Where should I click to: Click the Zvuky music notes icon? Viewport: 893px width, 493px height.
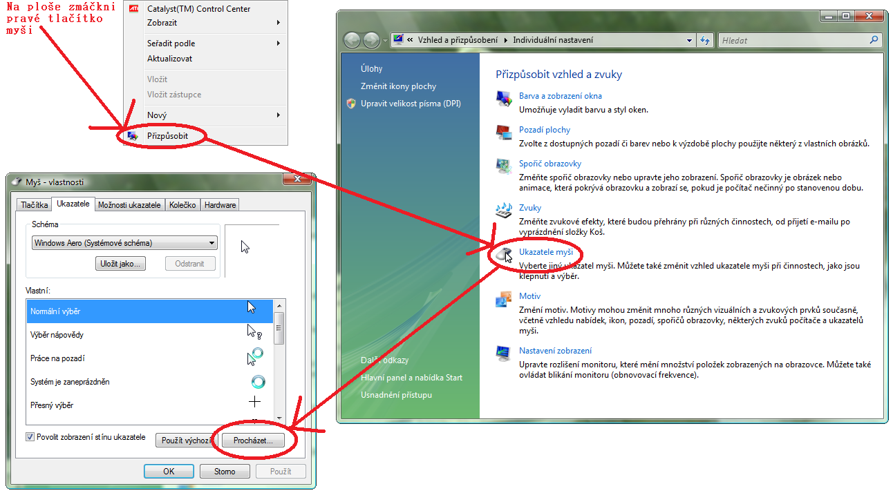click(x=504, y=211)
